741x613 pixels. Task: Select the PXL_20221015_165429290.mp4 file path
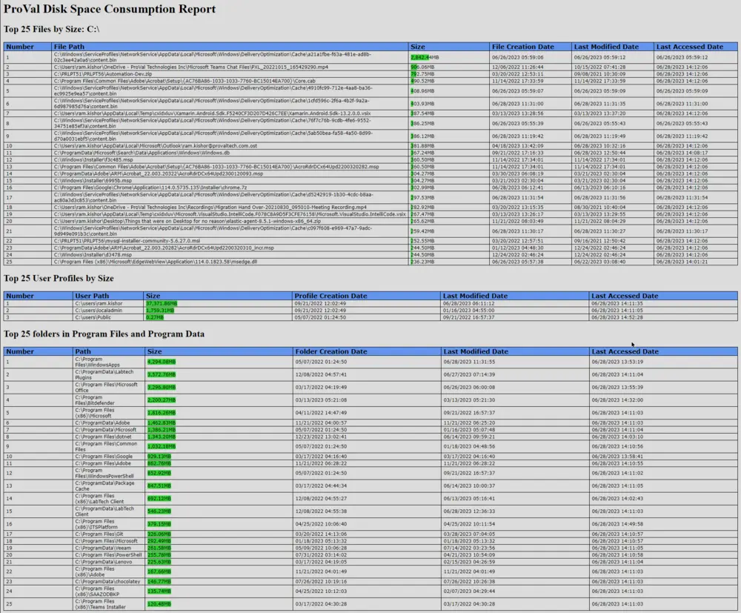point(191,67)
